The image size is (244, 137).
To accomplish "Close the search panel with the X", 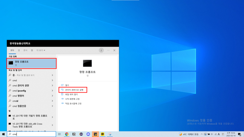I will pos(114,50).
